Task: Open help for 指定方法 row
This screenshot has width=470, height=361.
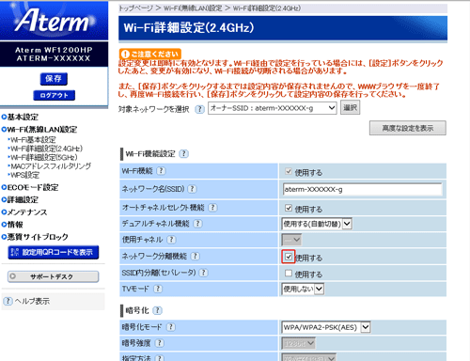Action: (x=160, y=358)
